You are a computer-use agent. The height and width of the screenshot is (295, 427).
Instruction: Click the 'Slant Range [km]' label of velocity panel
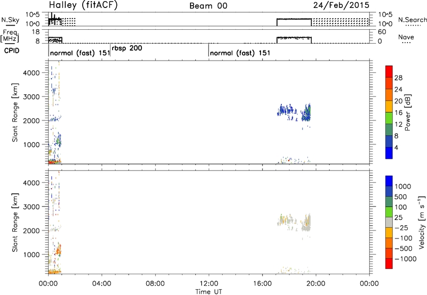15,223
